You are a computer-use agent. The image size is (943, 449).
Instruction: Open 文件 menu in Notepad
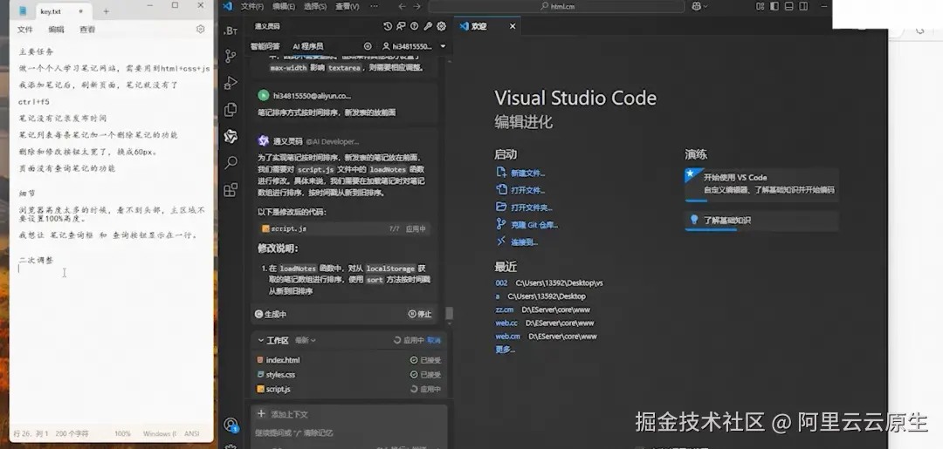25,30
